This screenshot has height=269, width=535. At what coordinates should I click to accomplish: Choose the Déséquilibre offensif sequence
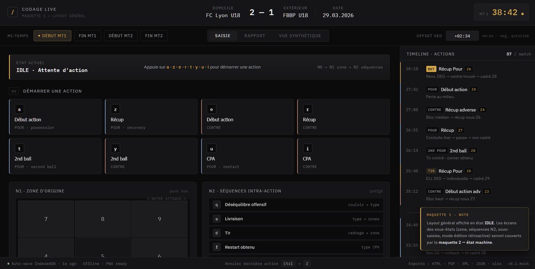296,205
